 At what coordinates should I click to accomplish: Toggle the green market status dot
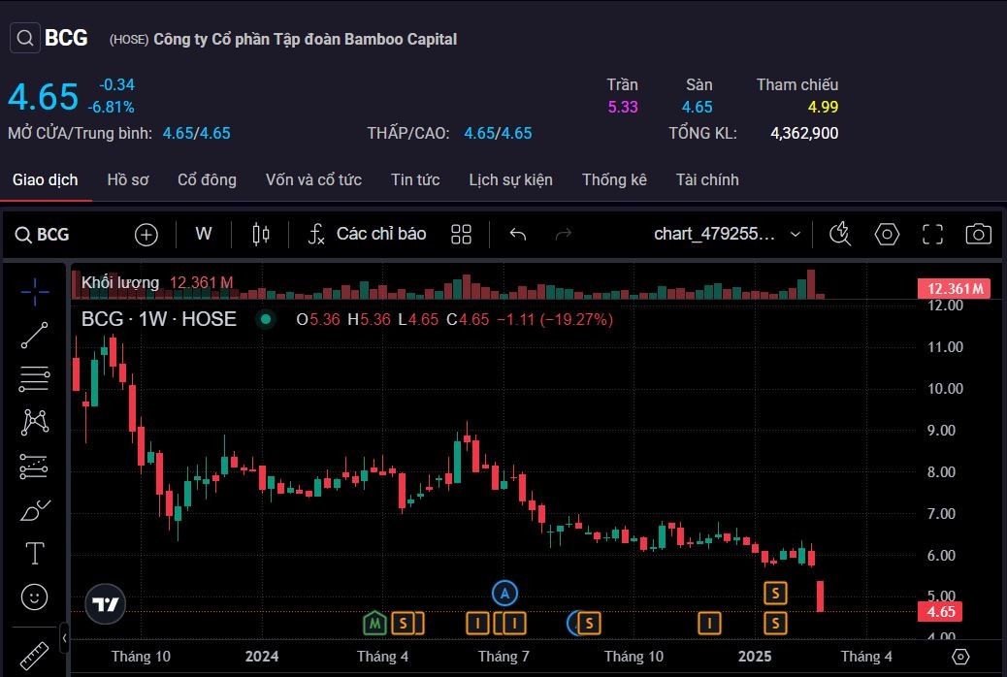(265, 318)
